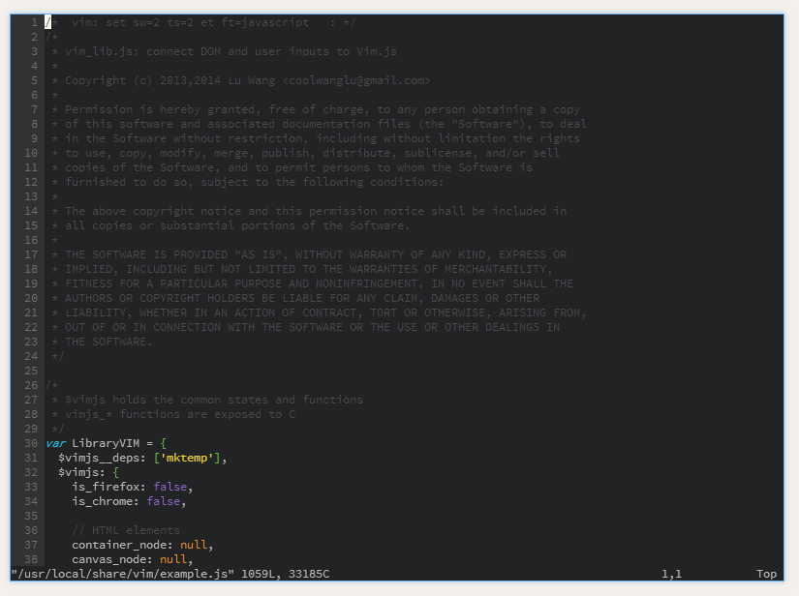
Task: Click the '1,1' cursor position indicator
Action: click(x=671, y=574)
